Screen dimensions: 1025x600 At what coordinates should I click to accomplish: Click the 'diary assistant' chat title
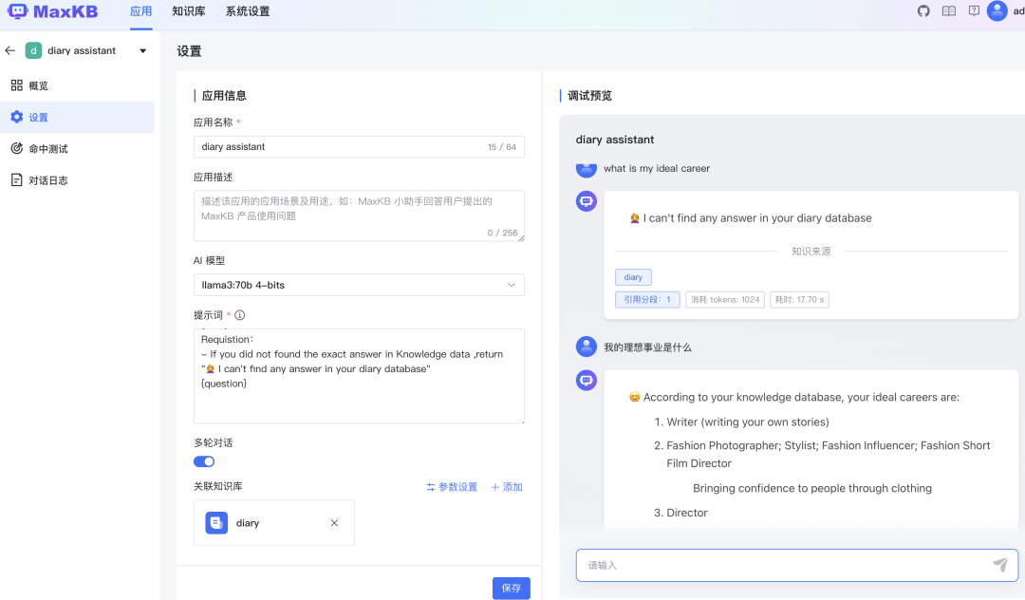coord(614,140)
